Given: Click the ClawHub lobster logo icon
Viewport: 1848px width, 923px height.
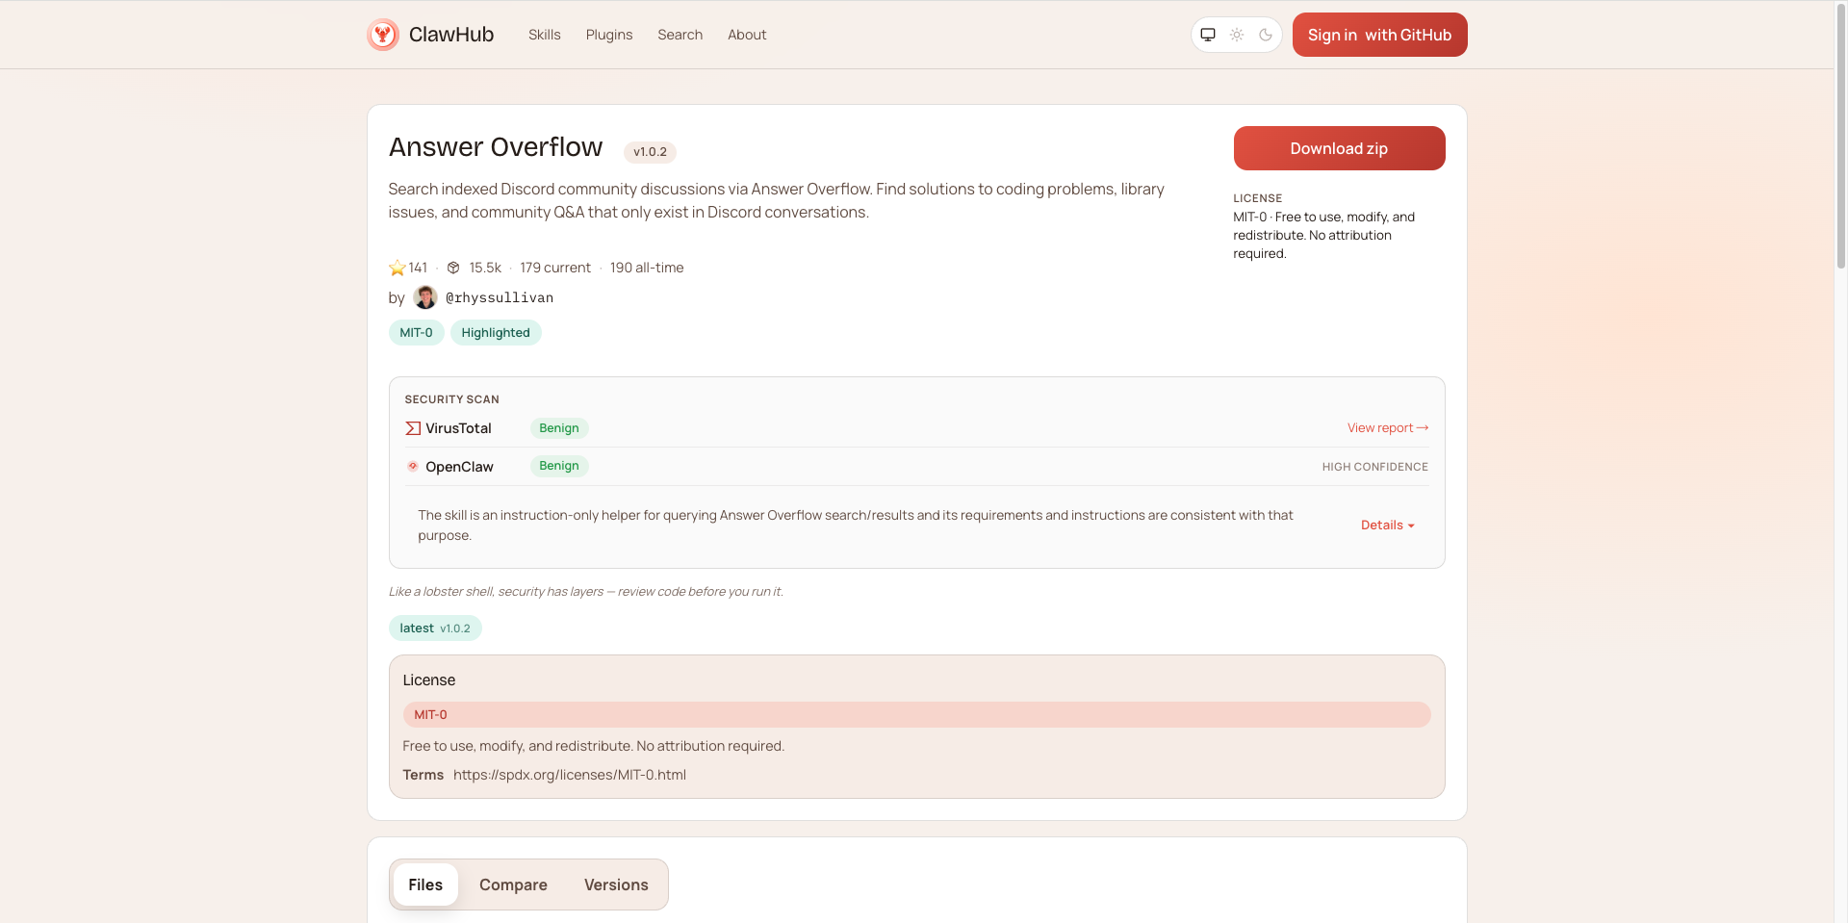Looking at the screenshot, I should [383, 35].
